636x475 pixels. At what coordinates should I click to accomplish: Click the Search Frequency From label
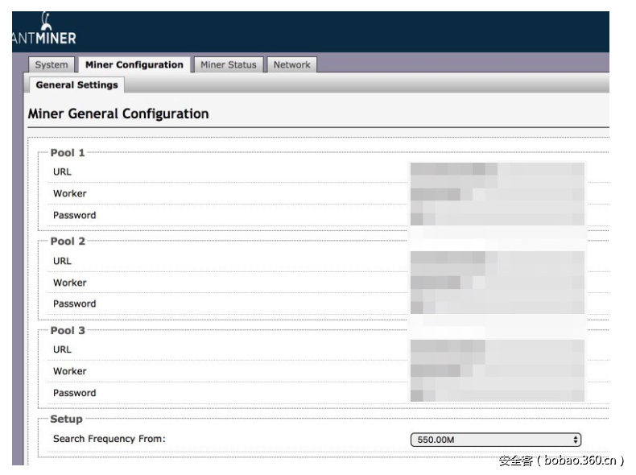pos(109,440)
